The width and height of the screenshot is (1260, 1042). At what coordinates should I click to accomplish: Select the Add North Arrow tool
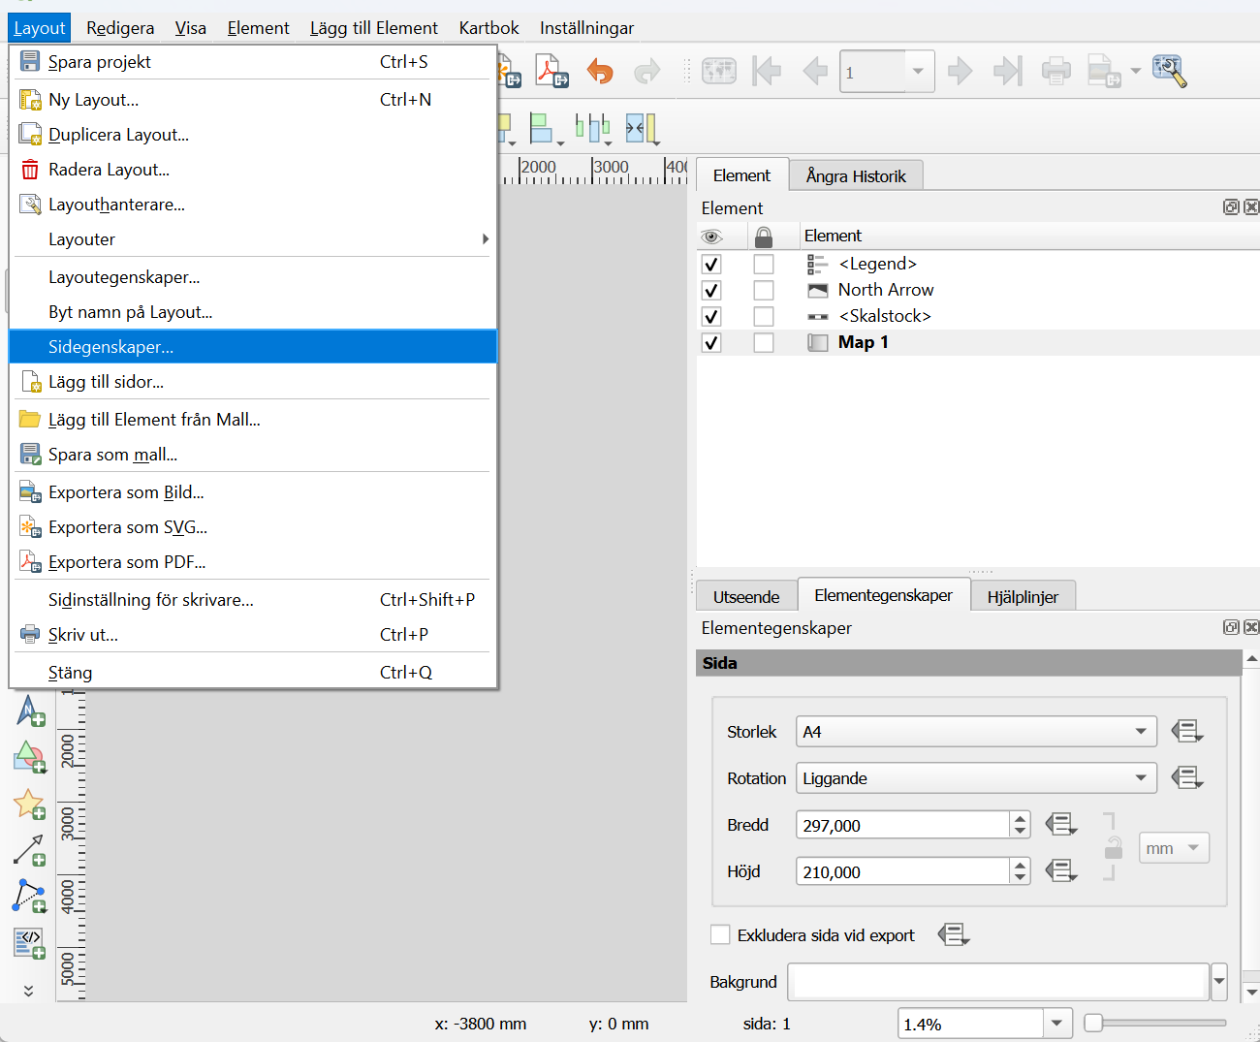point(29,710)
